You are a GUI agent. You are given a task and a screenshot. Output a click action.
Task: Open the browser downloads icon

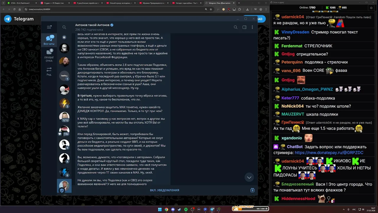[x=247, y=9]
